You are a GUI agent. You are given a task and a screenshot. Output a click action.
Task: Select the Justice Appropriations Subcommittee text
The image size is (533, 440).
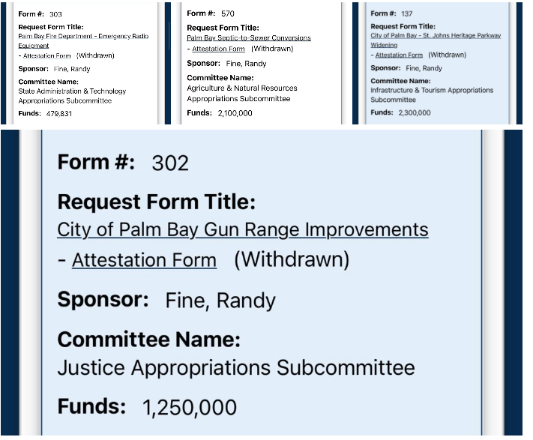coord(235,368)
